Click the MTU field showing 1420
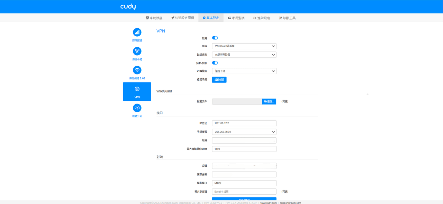The image size is (443, 204). coord(244,149)
